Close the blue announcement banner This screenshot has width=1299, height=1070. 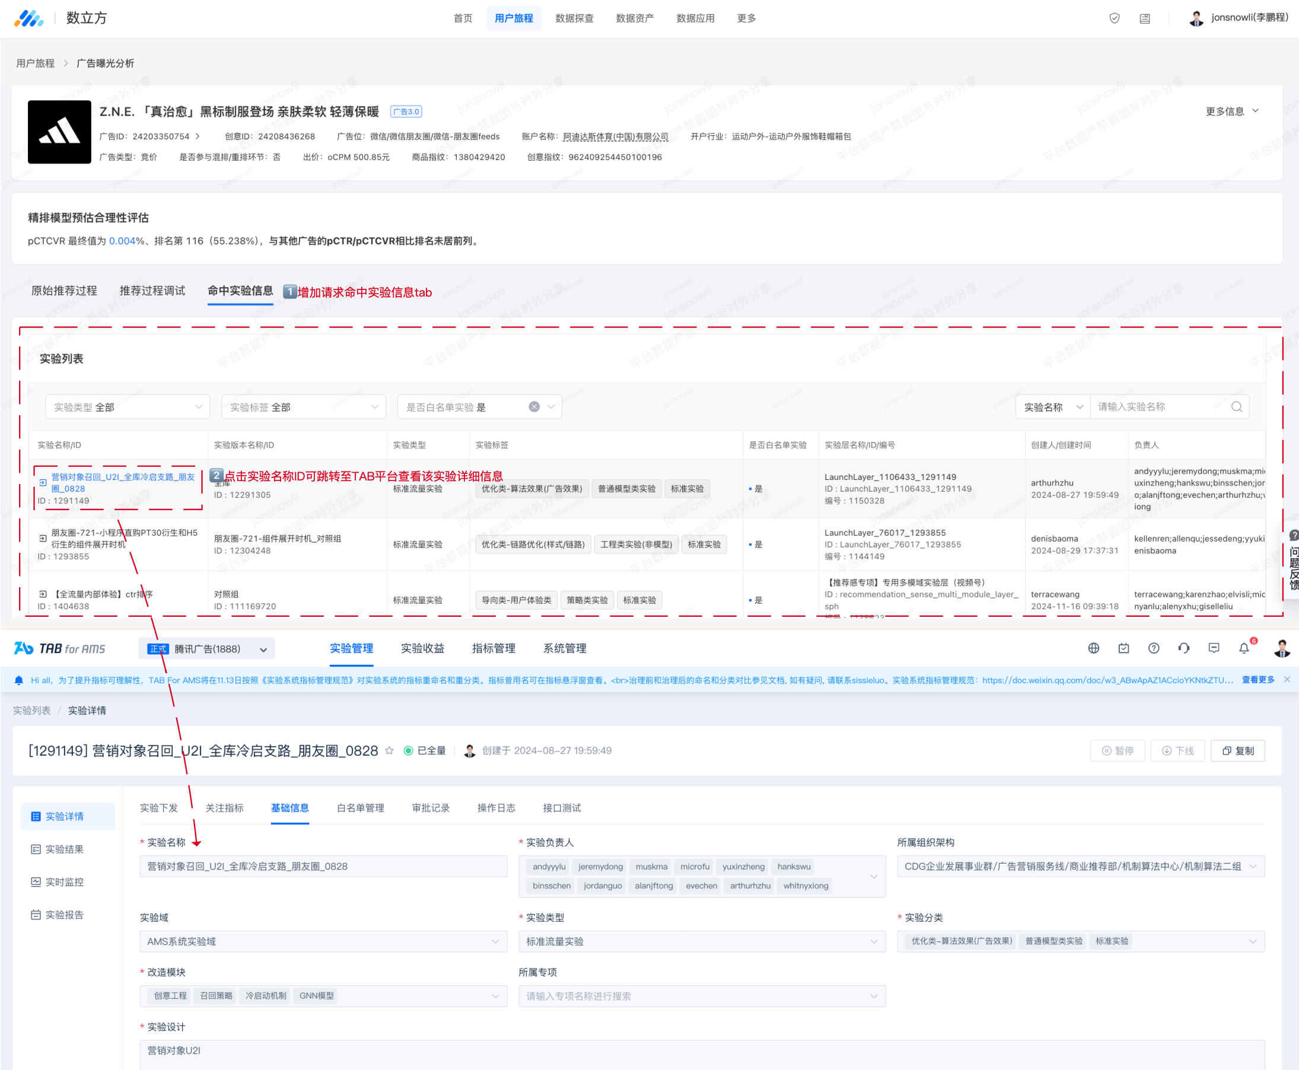click(1287, 680)
